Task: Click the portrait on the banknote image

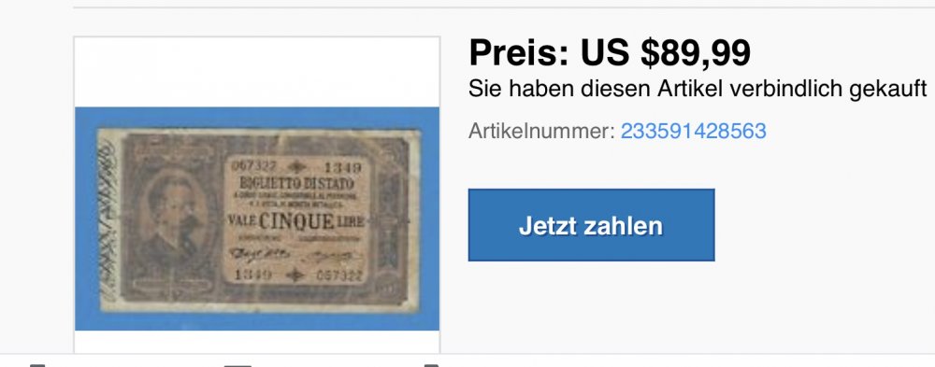Action: click(174, 217)
